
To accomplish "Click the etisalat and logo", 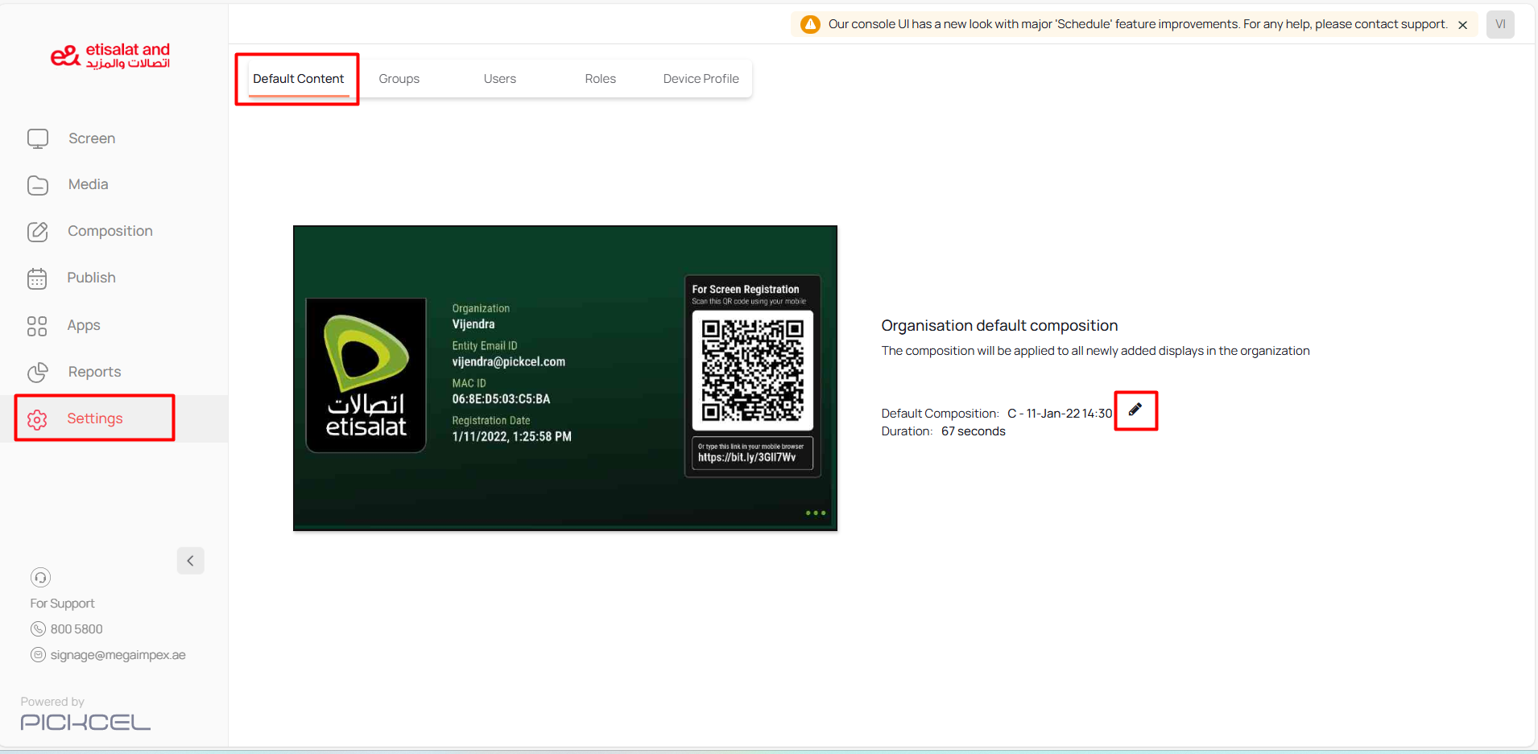I will point(110,56).
